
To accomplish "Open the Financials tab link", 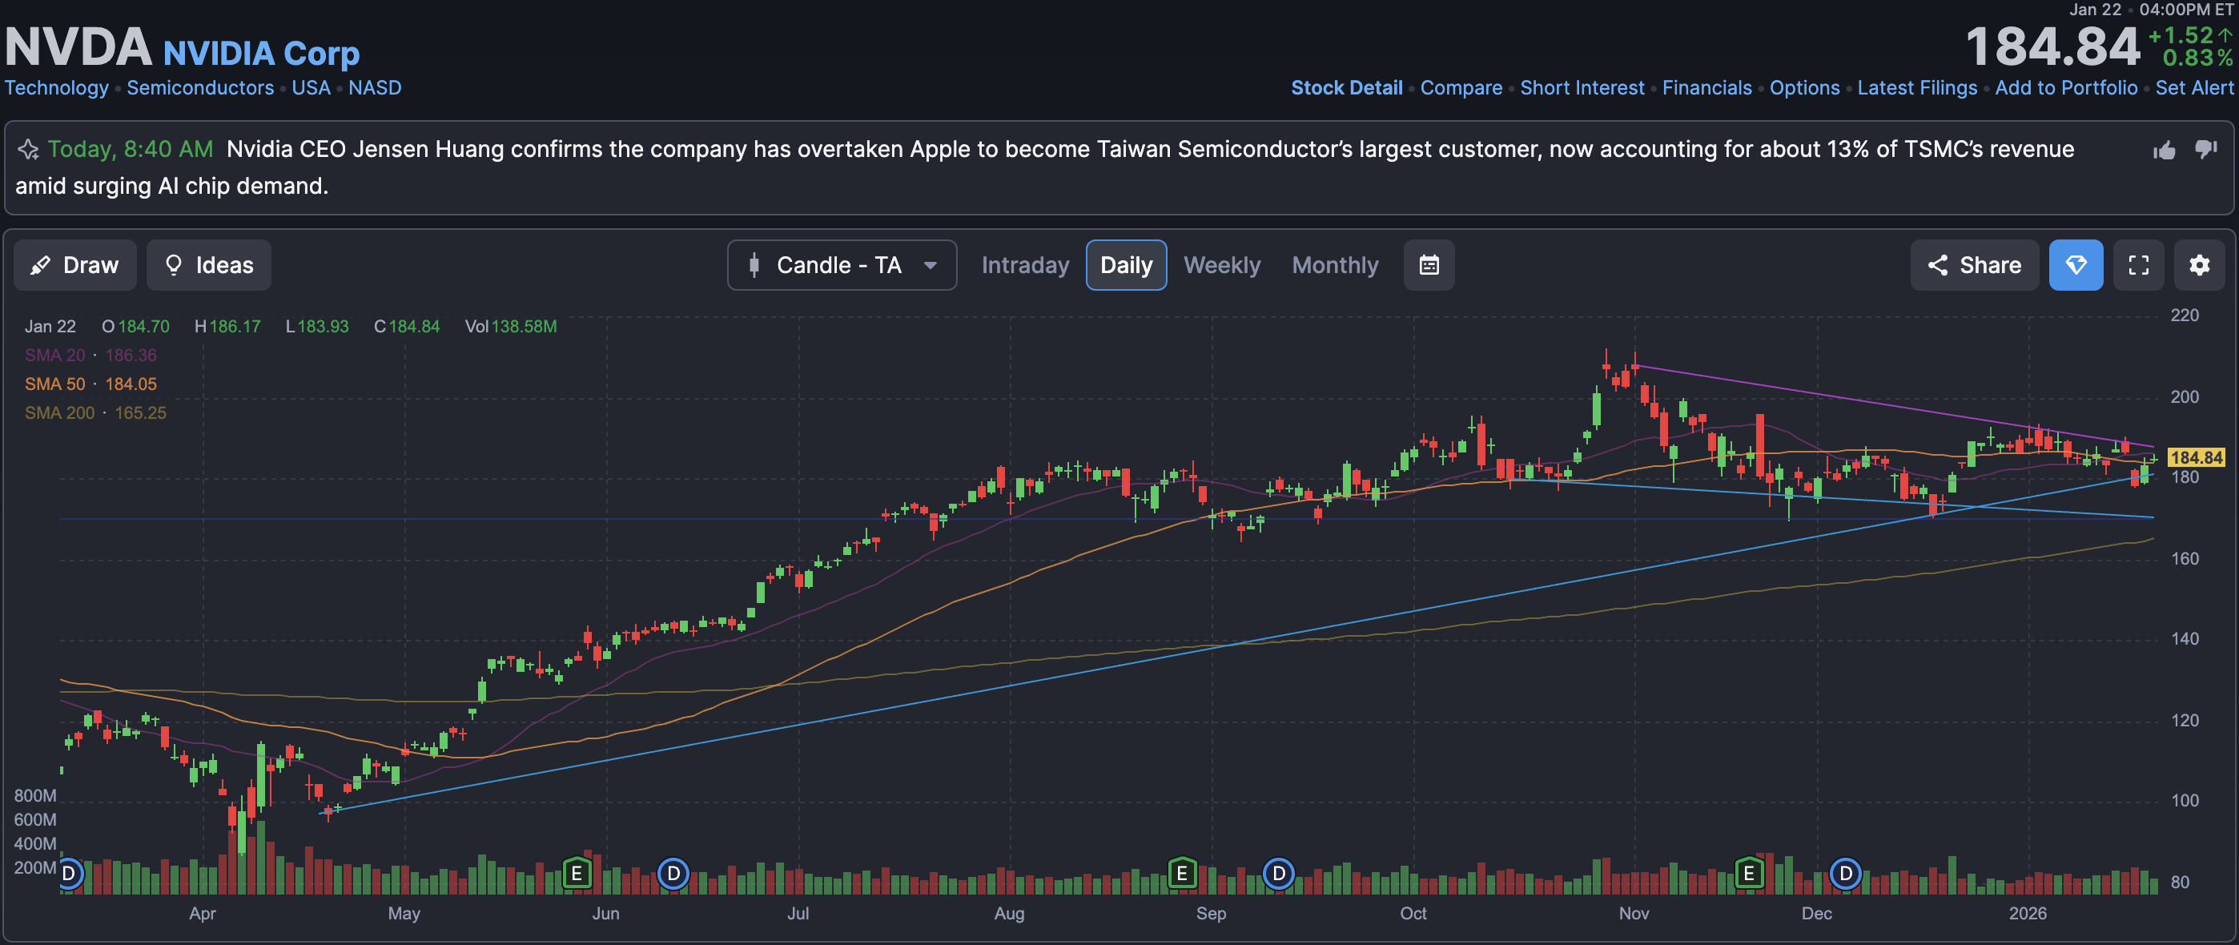I will (x=1706, y=88).
